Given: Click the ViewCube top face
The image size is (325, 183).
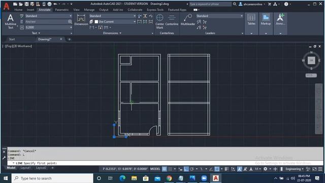Looking at the screenshot, I should click(x=311, y=60).
